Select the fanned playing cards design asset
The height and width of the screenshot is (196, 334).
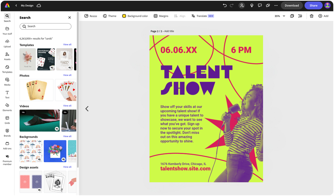tap(55, 182)
